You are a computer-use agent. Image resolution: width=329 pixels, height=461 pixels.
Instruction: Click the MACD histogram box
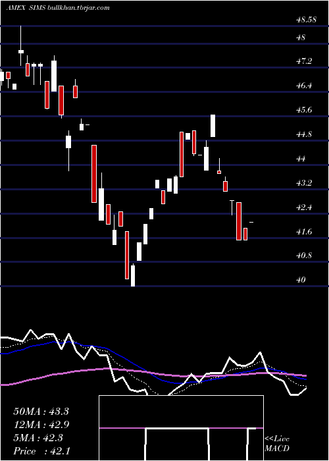coord(181,428)
